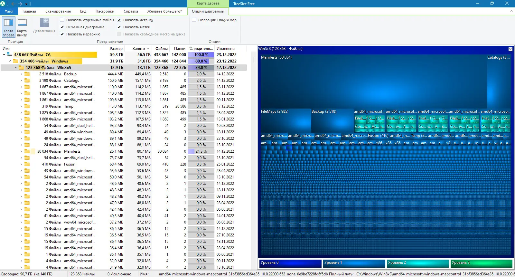The height and width of the screenshot is (277, 515).
Task: Expand the Fusion folder node
Action: click(21, 164)
